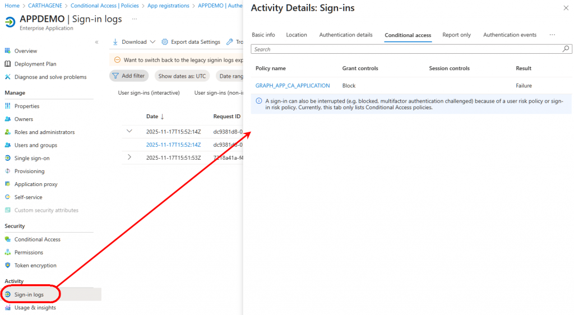This screenshot has width=574, height=315.
Task: Click the Usage & insights chart icon
Action: (x=8, y=308)
